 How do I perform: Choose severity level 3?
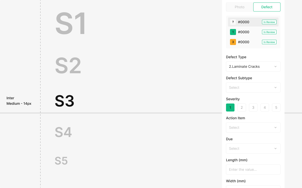point(253,107)
